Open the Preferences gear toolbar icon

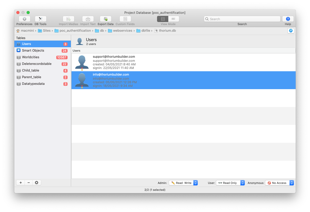[x=25, y=19]
